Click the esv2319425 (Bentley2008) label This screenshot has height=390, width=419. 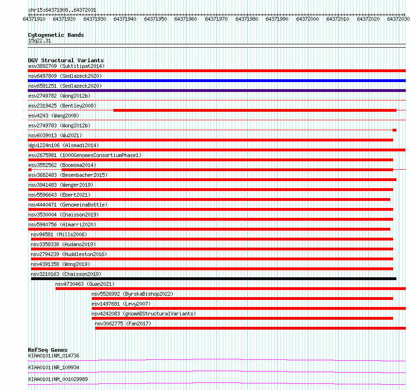click(x=62, y=106)
